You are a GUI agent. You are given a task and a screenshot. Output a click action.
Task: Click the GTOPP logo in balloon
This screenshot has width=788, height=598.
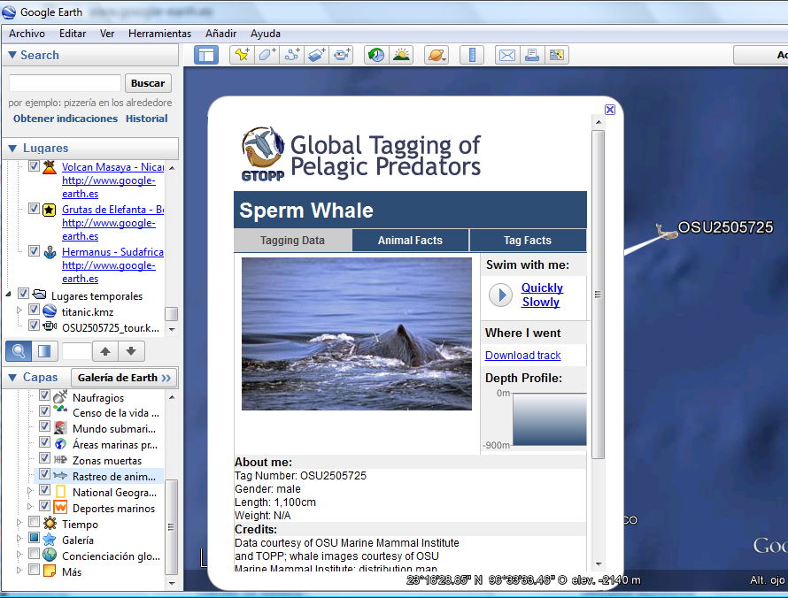(x=263, y=154)
